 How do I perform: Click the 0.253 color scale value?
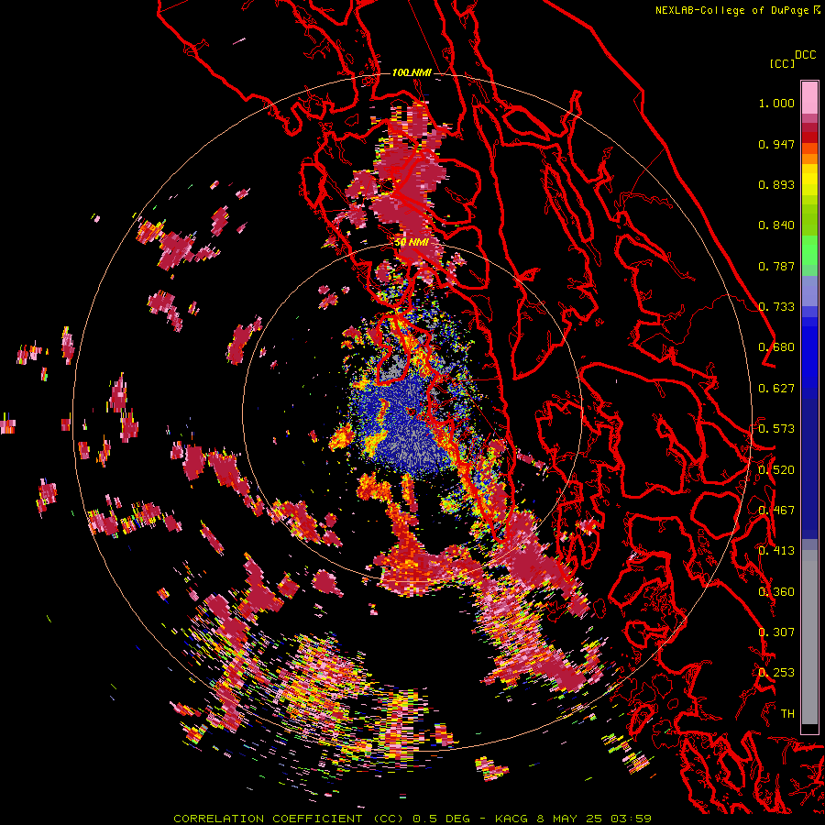tap(776, 673)
